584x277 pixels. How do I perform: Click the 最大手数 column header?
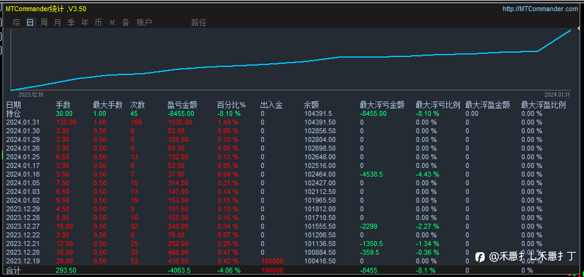107,105
